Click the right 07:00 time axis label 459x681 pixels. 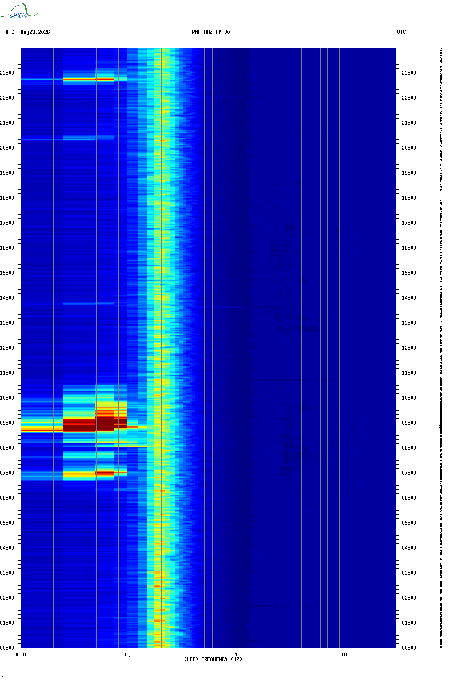(x=409, y=473)
